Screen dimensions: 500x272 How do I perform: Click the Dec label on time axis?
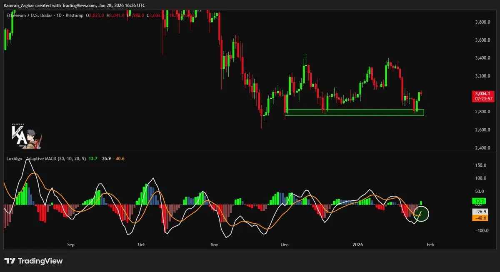[x=285, y=245]
